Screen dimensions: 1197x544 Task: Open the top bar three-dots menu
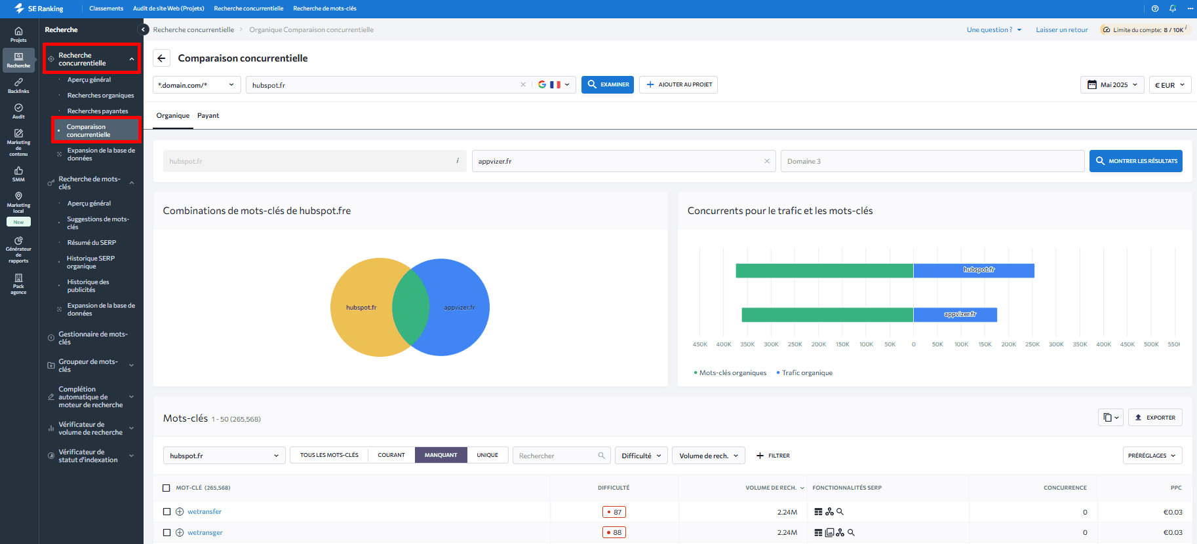pyautogui.click(x=1190, y=9)
